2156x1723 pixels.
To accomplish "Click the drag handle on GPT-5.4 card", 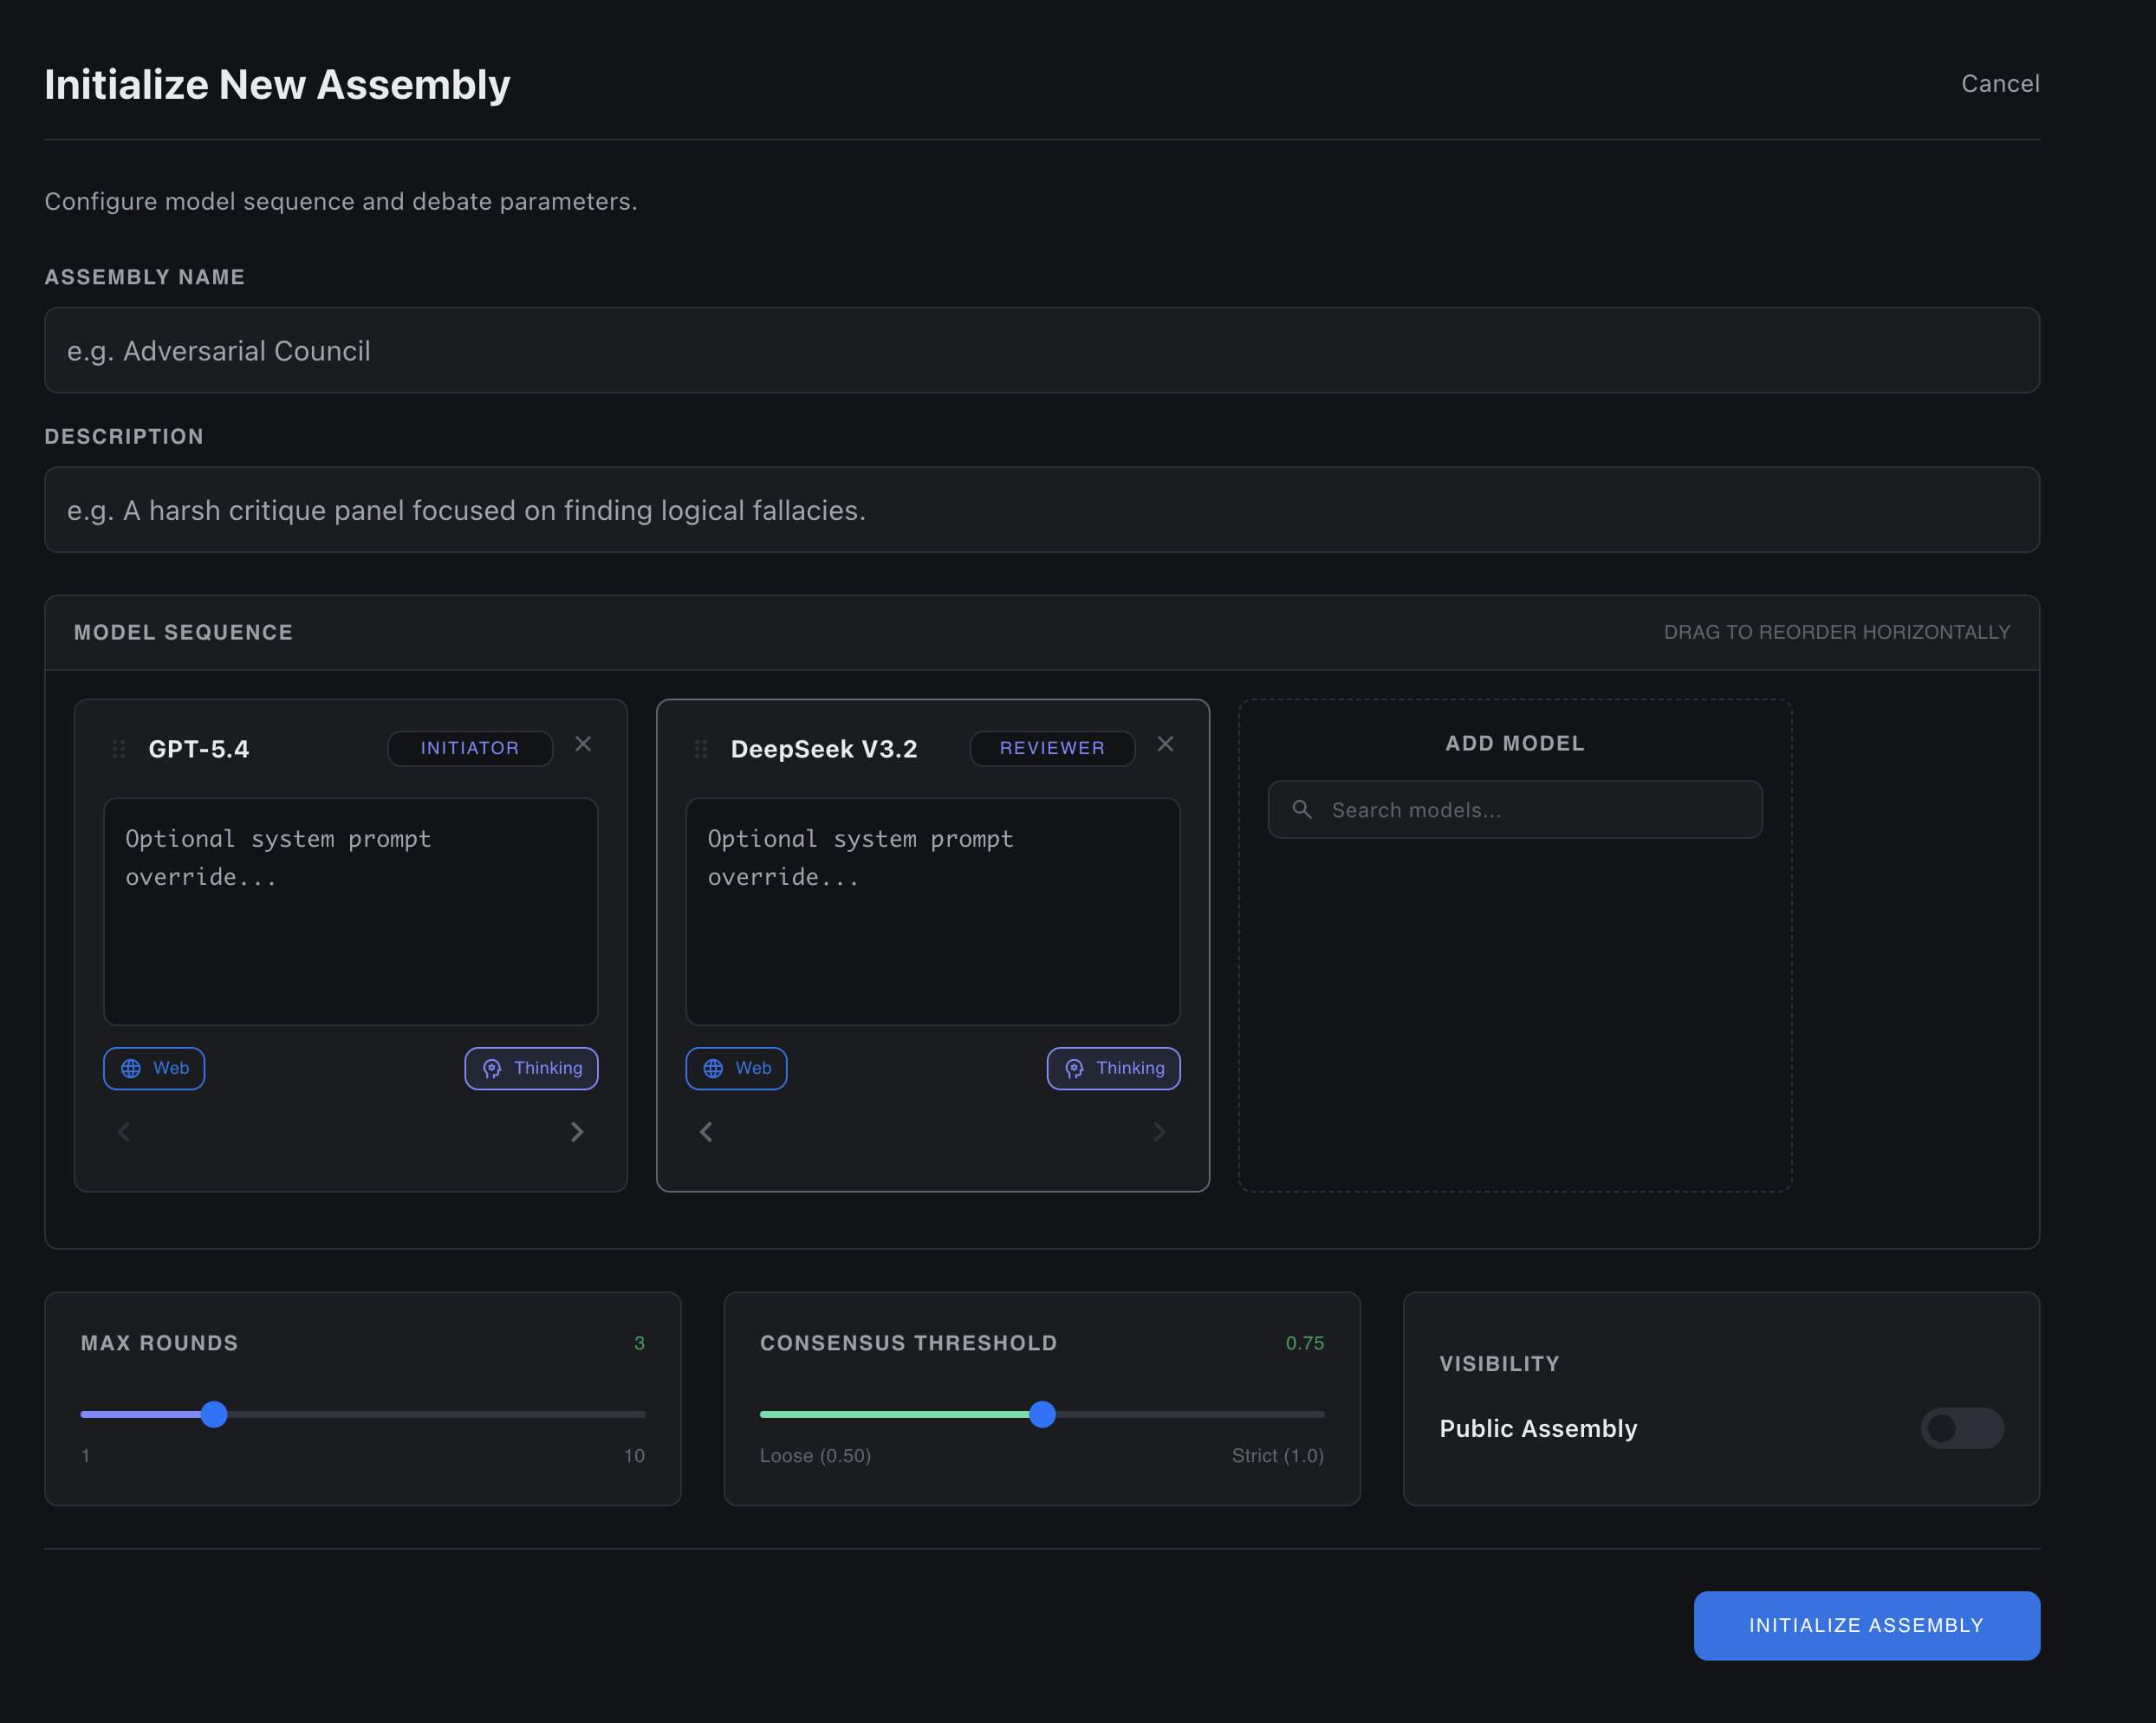I will (x=119, y=749).
